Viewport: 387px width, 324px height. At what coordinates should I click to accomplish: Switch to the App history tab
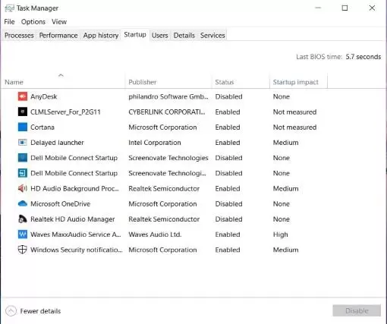click(101, 36)
